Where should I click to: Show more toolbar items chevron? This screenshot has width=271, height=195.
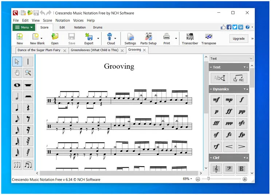(x=252, y=39)
